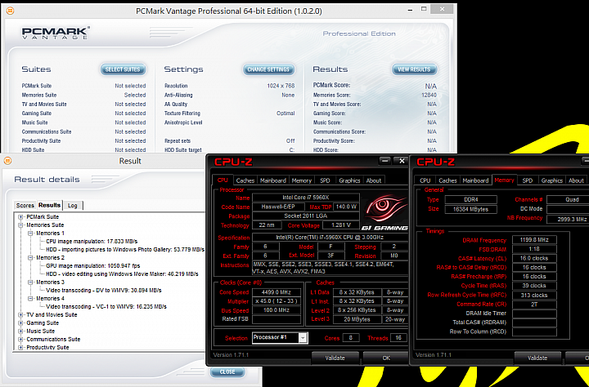
Task: Click the Core Voltage value 1.281 V
Action: [340, 225]
